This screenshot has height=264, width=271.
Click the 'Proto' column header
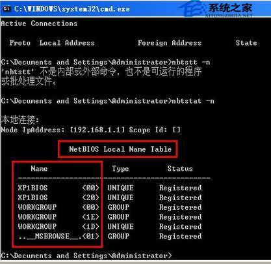click(20, 43)
